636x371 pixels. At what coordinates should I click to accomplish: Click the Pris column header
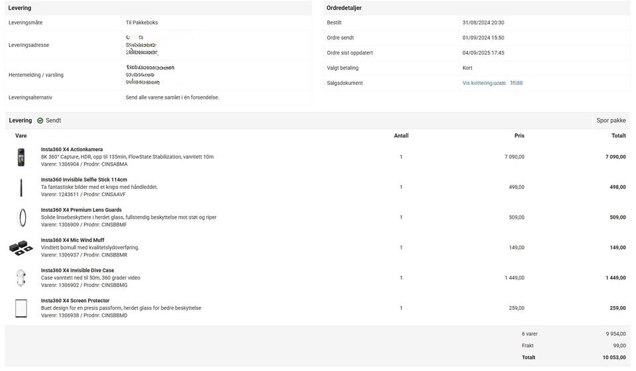tap(519, 136)
